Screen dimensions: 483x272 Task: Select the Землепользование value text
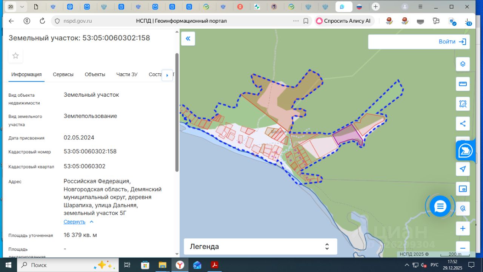(x=90, y=116)
